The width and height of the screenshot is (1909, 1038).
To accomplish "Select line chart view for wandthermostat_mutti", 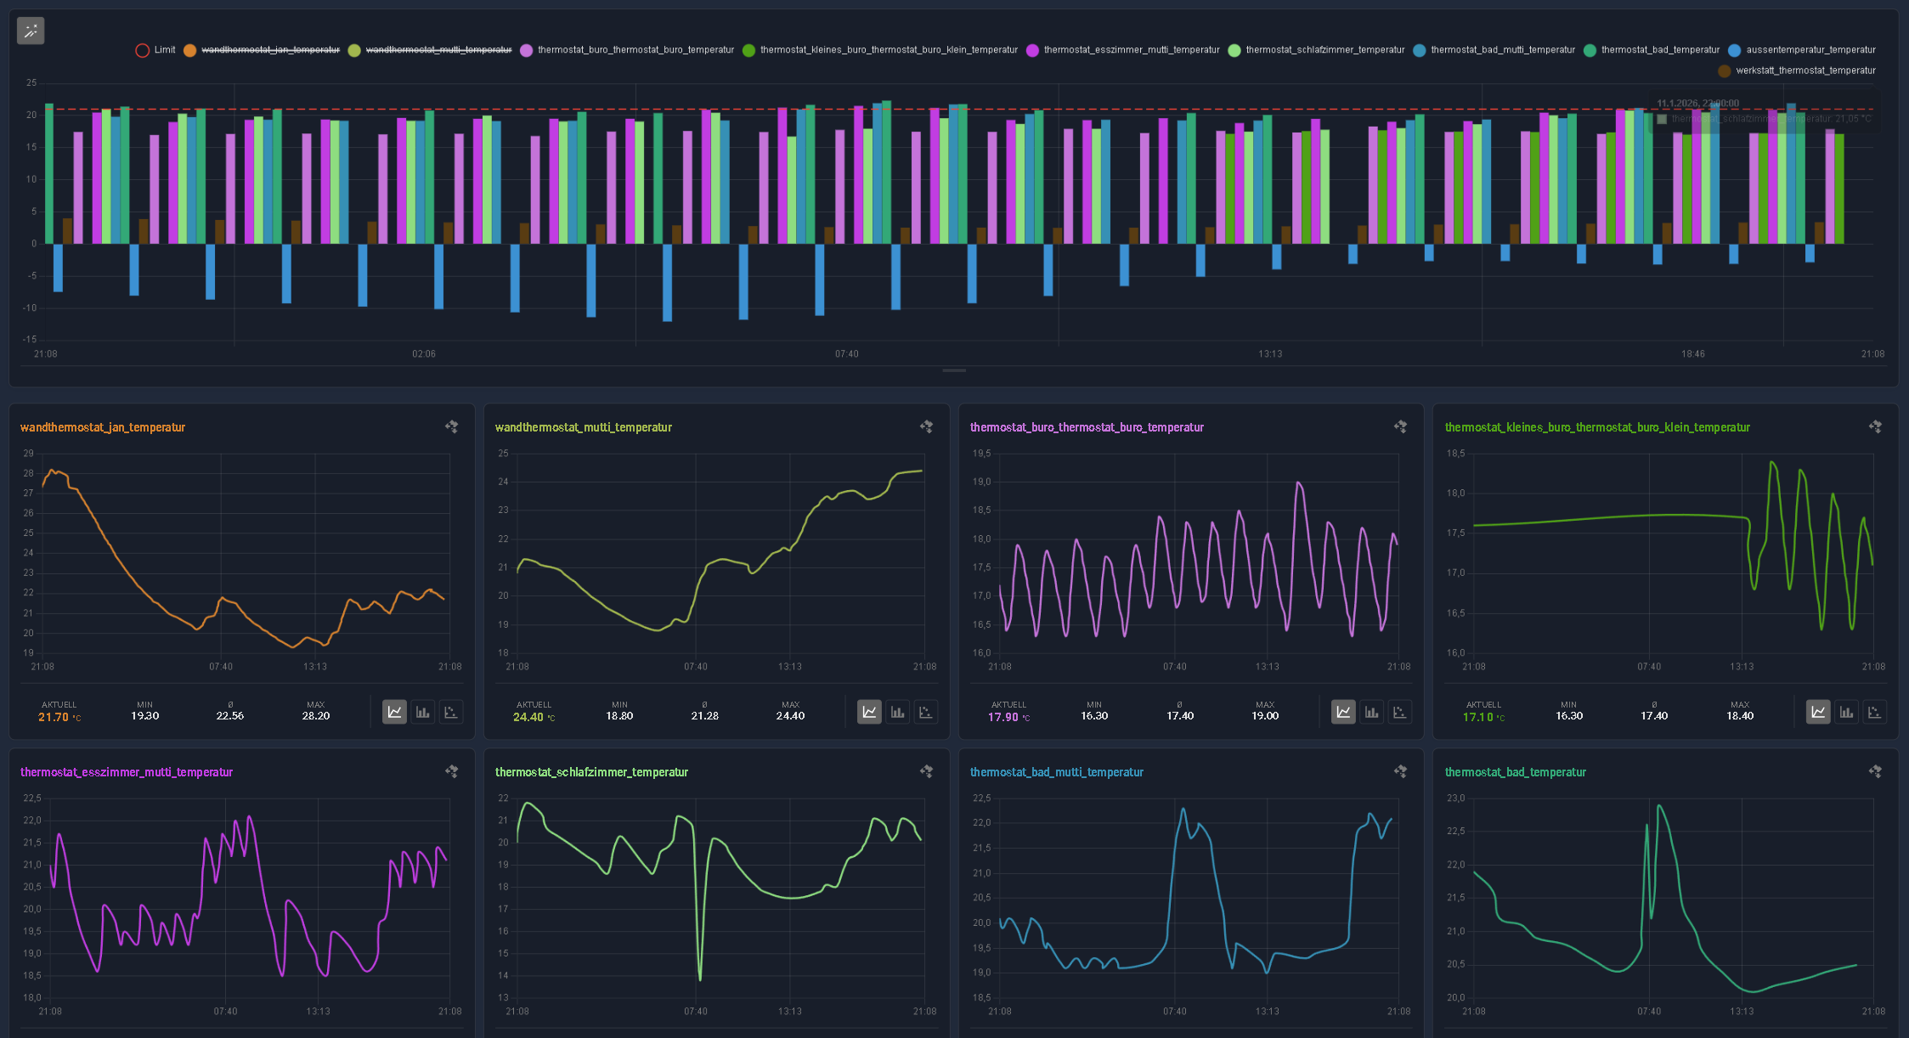I will pos(869,712).
